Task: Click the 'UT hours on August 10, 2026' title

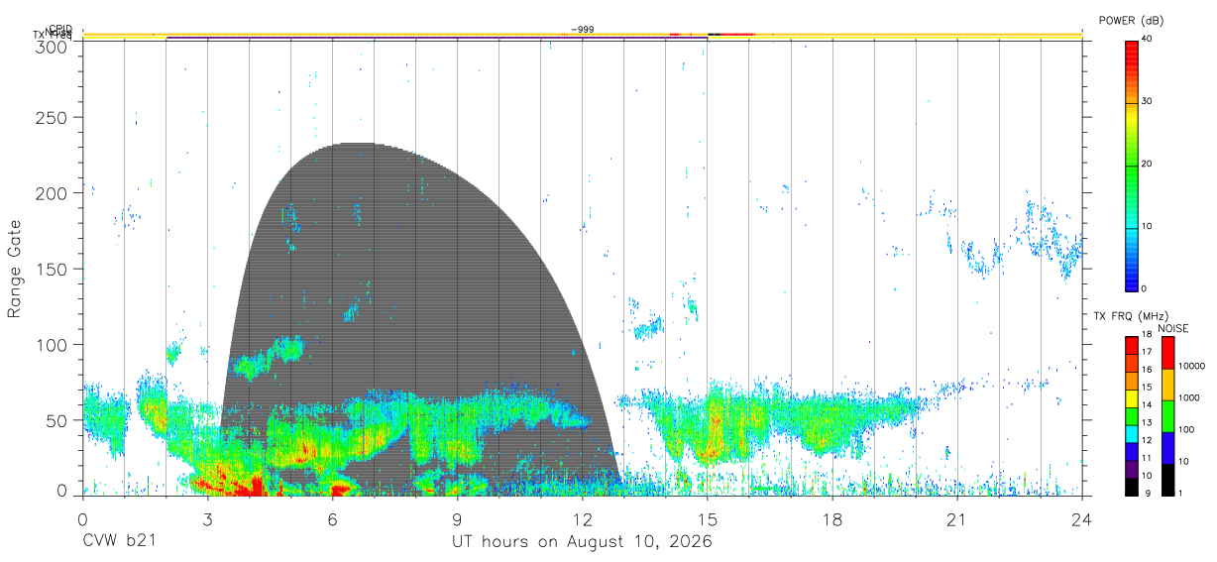Action: pos(583,542)
